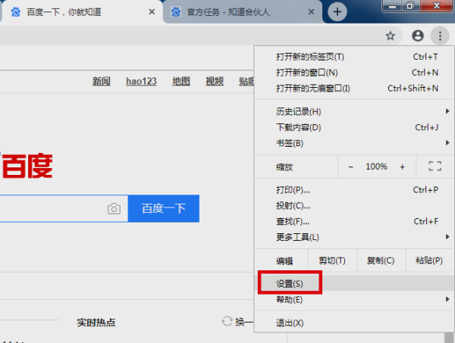Viewport: 455px width, 343px height.
Task: Select 退出(X) to quit Chrome
Action: [x=354, y=323]
